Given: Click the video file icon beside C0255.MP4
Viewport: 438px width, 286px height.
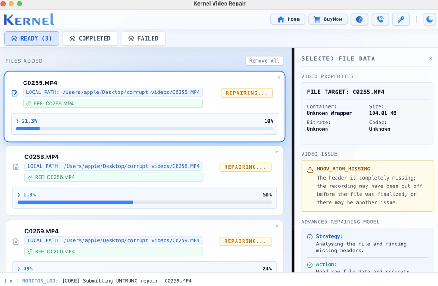Looking at the screenshot, I should pos(15,93).
